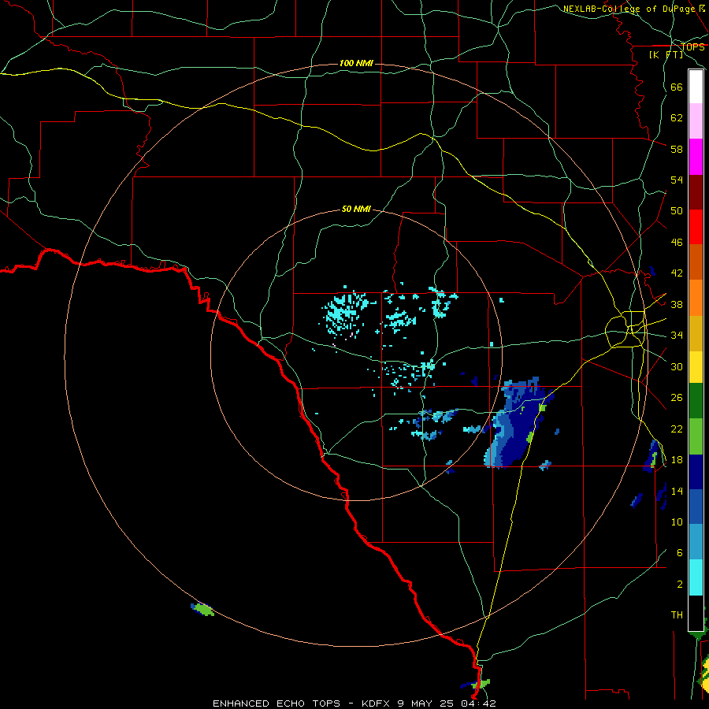The width and height of the screenshot is (709, 709).
Task: Click the legend value '6'
Action: coord(680,553)
